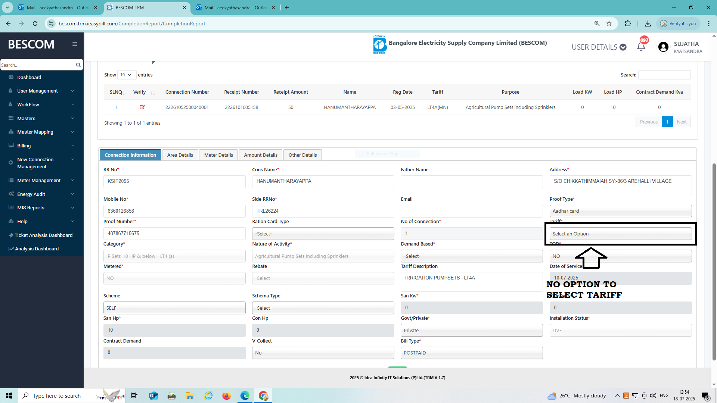The height and width of the screenshot is (403, 717).
Task: Open the Tariff Select an Option dropdown
Action: 620,234
